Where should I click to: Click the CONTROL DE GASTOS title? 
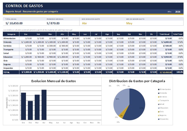click(x=24, y=6)
